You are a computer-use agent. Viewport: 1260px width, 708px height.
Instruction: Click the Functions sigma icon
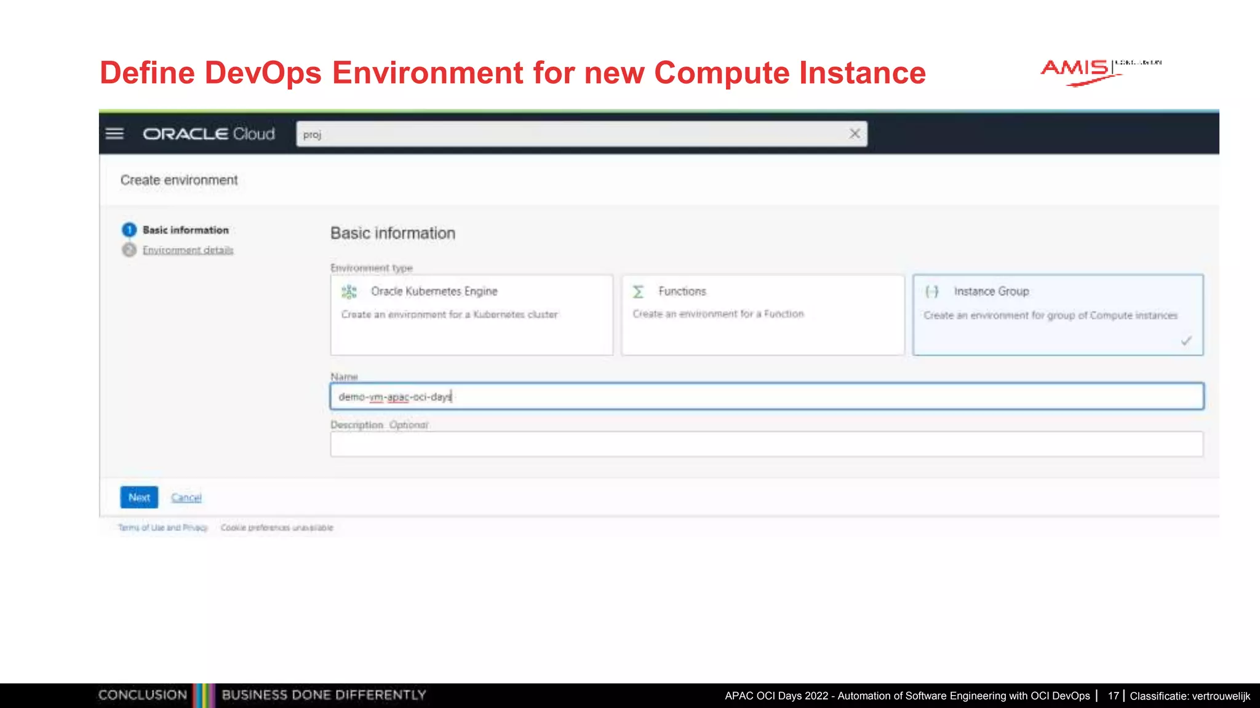639,291
